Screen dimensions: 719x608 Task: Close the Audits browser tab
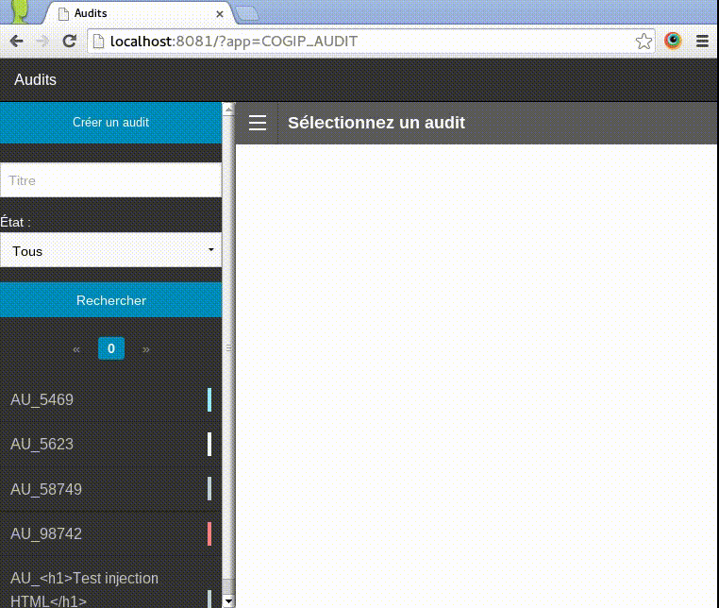(x=220, y=14)
